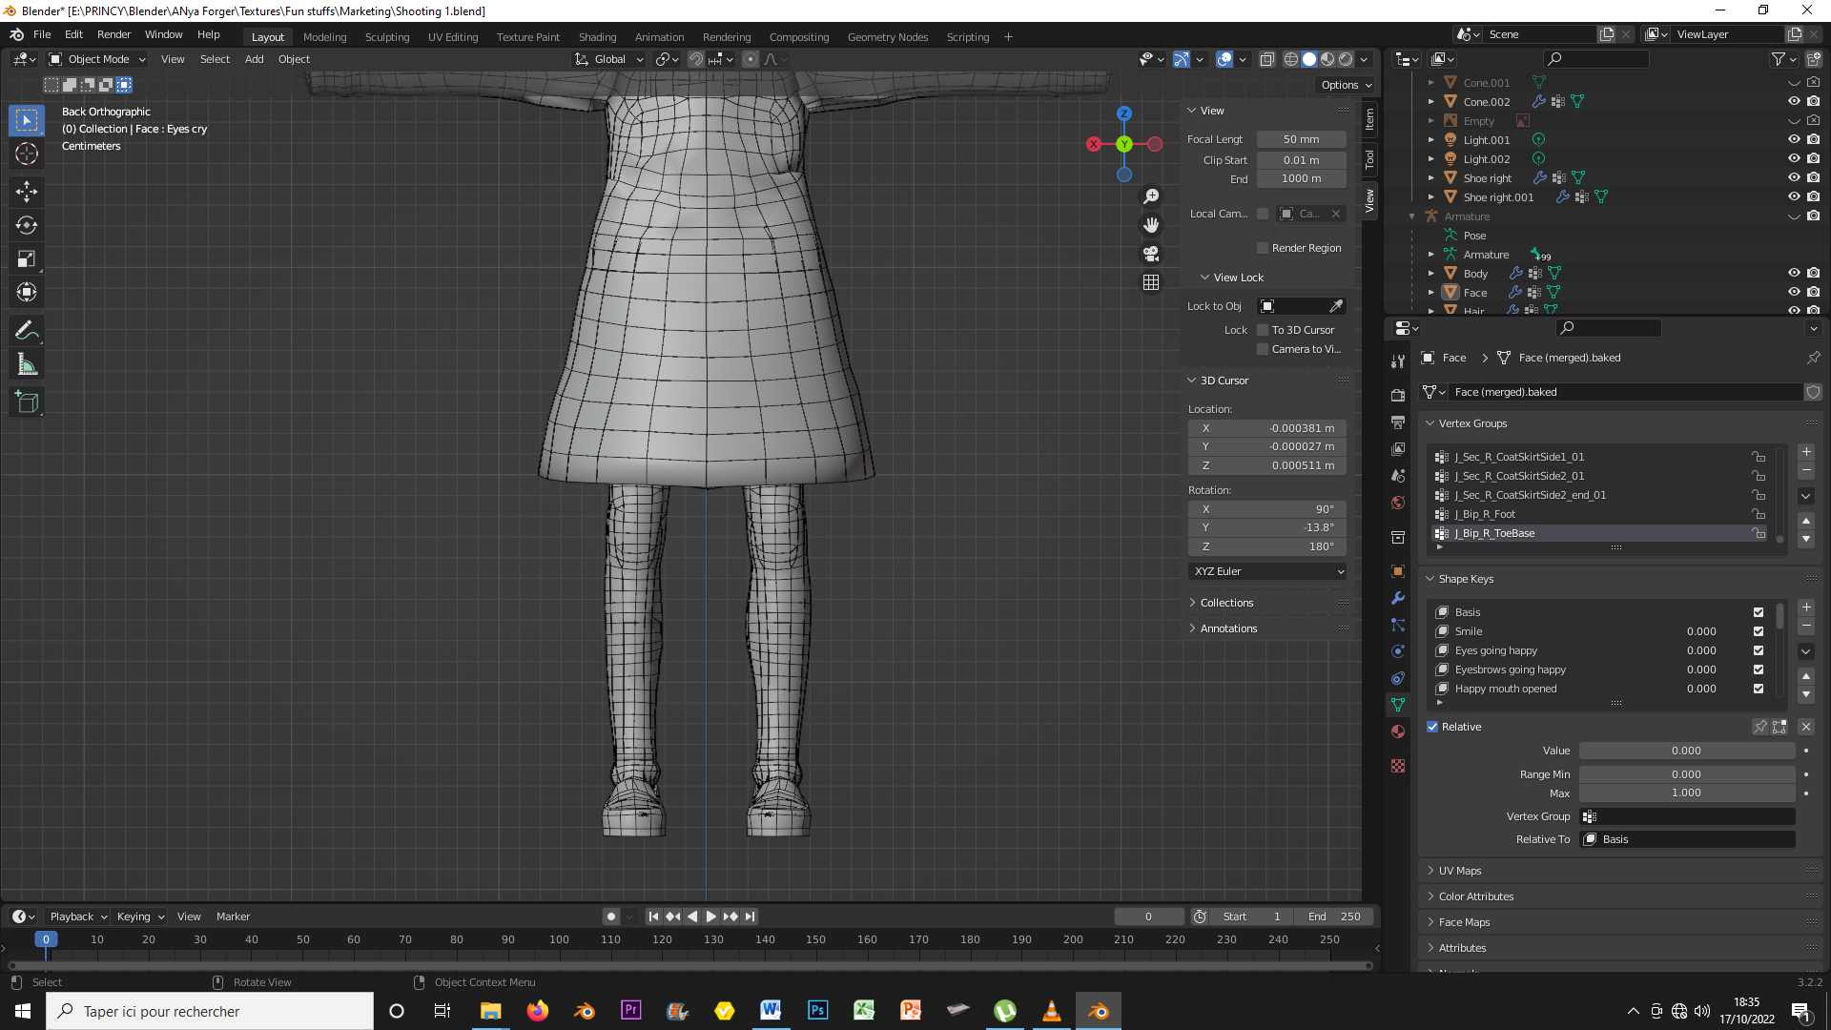This screenshot has height=1030, width=1831.
Task: Open Photoshop from the Windows taskbar
Action: pos(817,1011)
